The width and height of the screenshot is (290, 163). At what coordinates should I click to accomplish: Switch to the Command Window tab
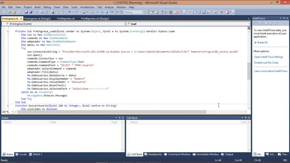(177, 154)
